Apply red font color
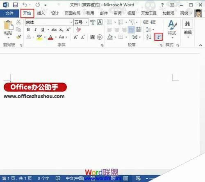Image resolution: width=205 pixels, height=182 pixels. [50, 37]
